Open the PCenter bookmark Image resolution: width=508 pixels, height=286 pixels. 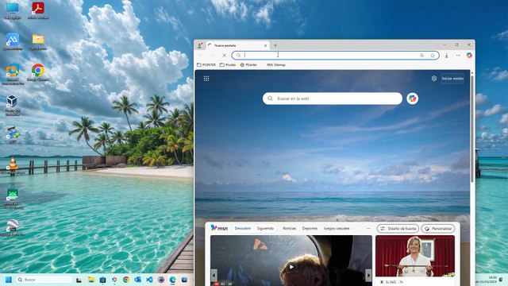pyautogui.click(x=248, y=65)
